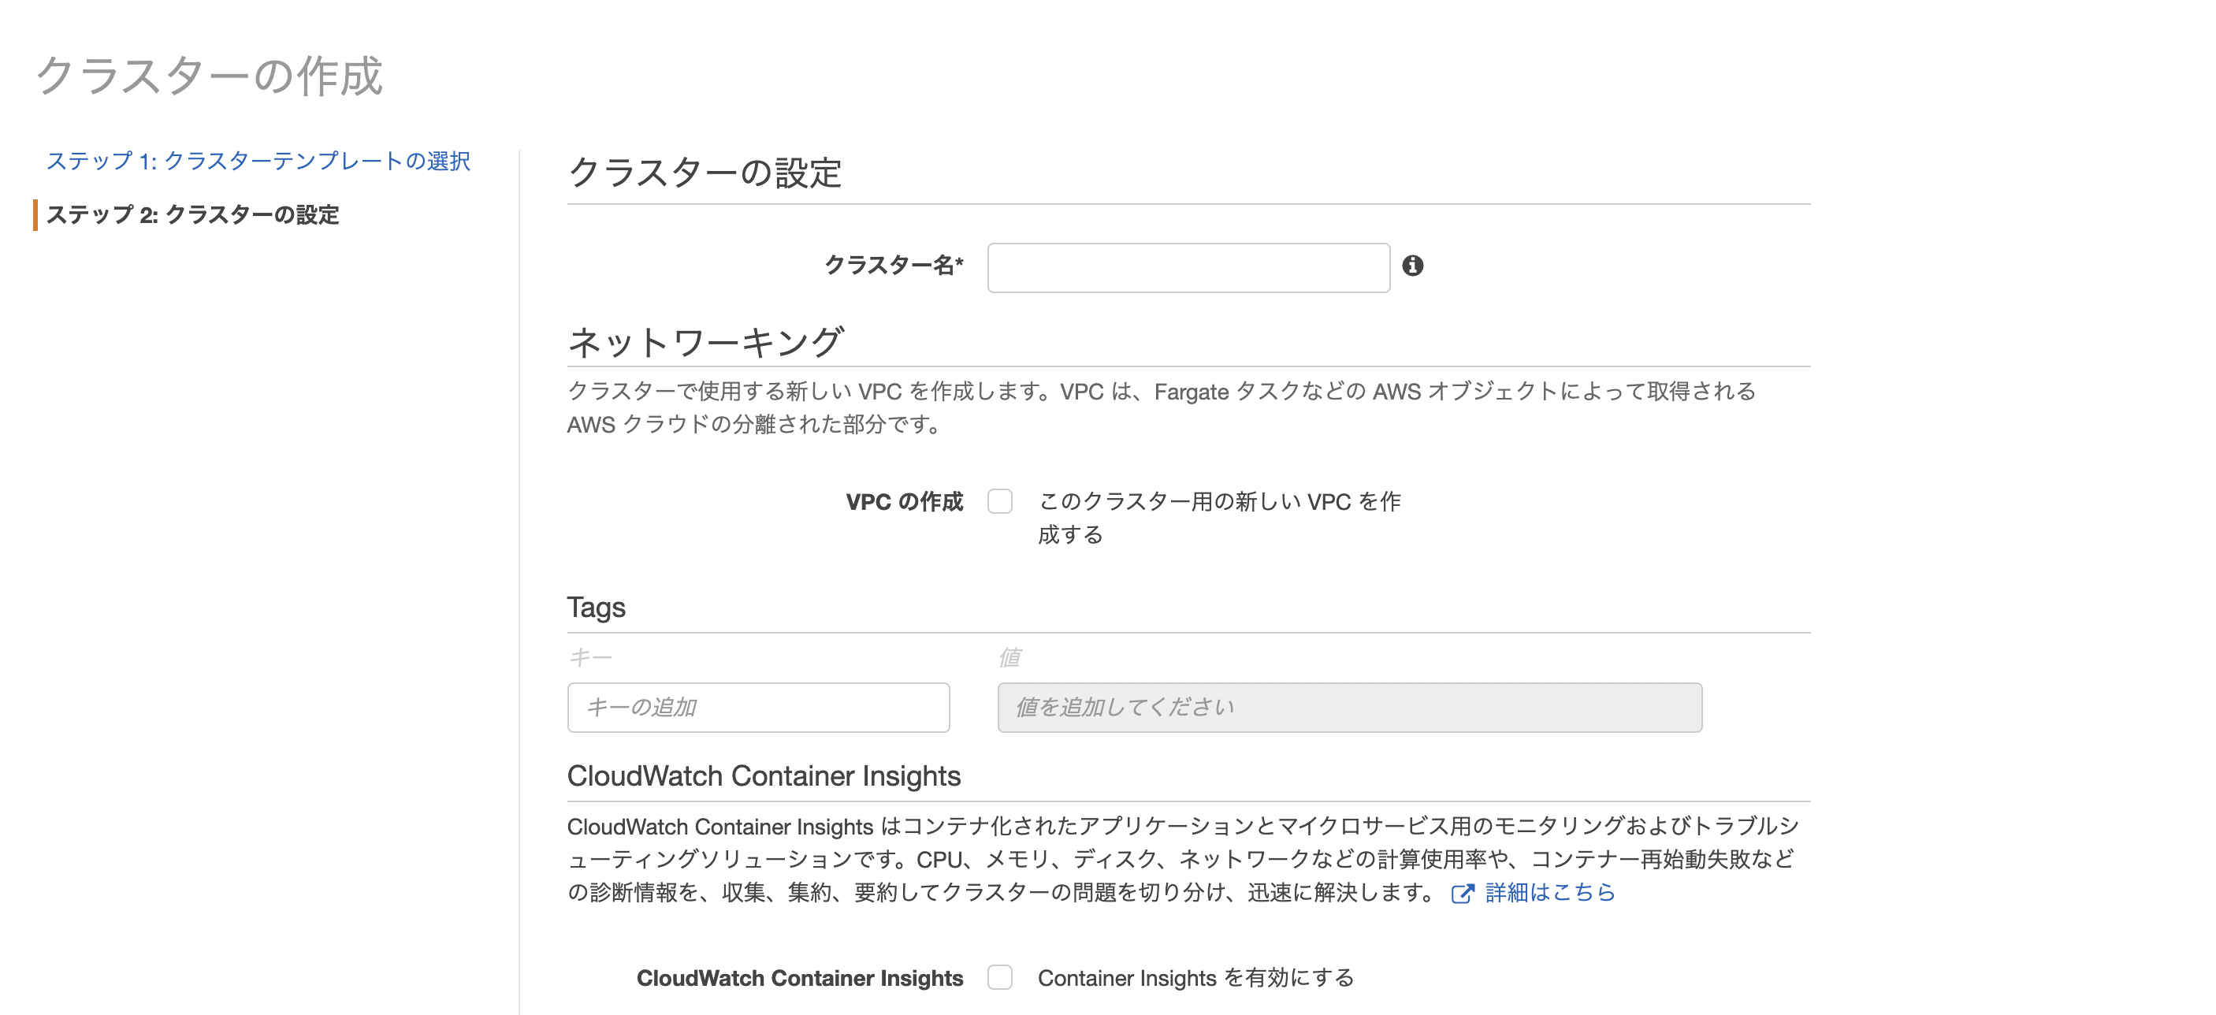This screenshot has width=2216, height=1015.
Task: Click the クラスターの設定 section heading
Action: click(705, 172)
